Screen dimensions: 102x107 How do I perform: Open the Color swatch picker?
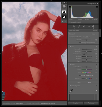pos(89,82)
